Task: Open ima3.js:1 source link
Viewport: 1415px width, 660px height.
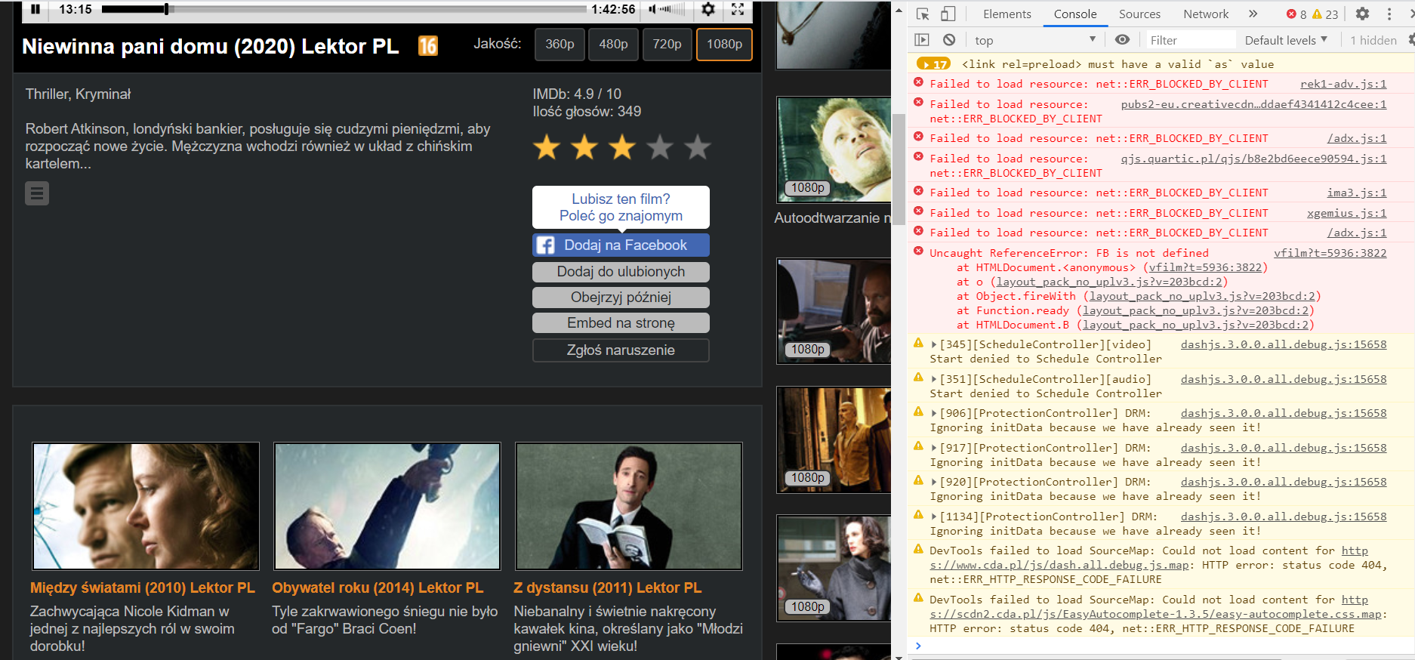Action: click(1357, 193)
